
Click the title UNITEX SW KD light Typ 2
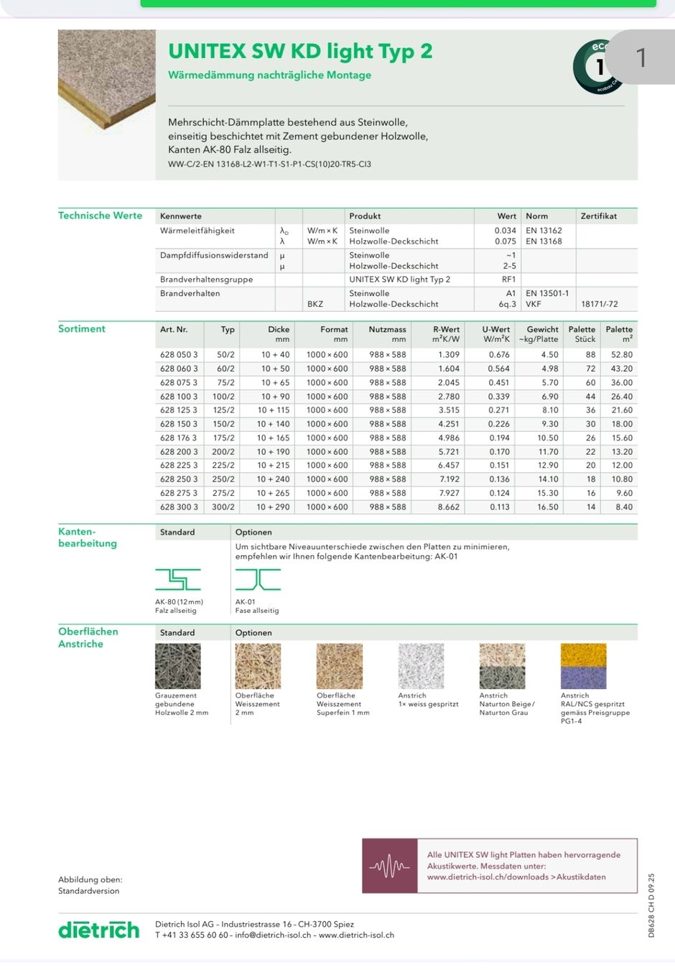click(x=300, y=51)
